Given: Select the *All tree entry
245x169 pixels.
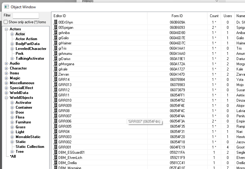Looking at the screenshot, I should 13,156.
